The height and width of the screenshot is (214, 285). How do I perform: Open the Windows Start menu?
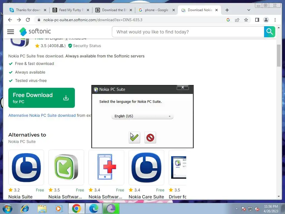click(7, 208)
